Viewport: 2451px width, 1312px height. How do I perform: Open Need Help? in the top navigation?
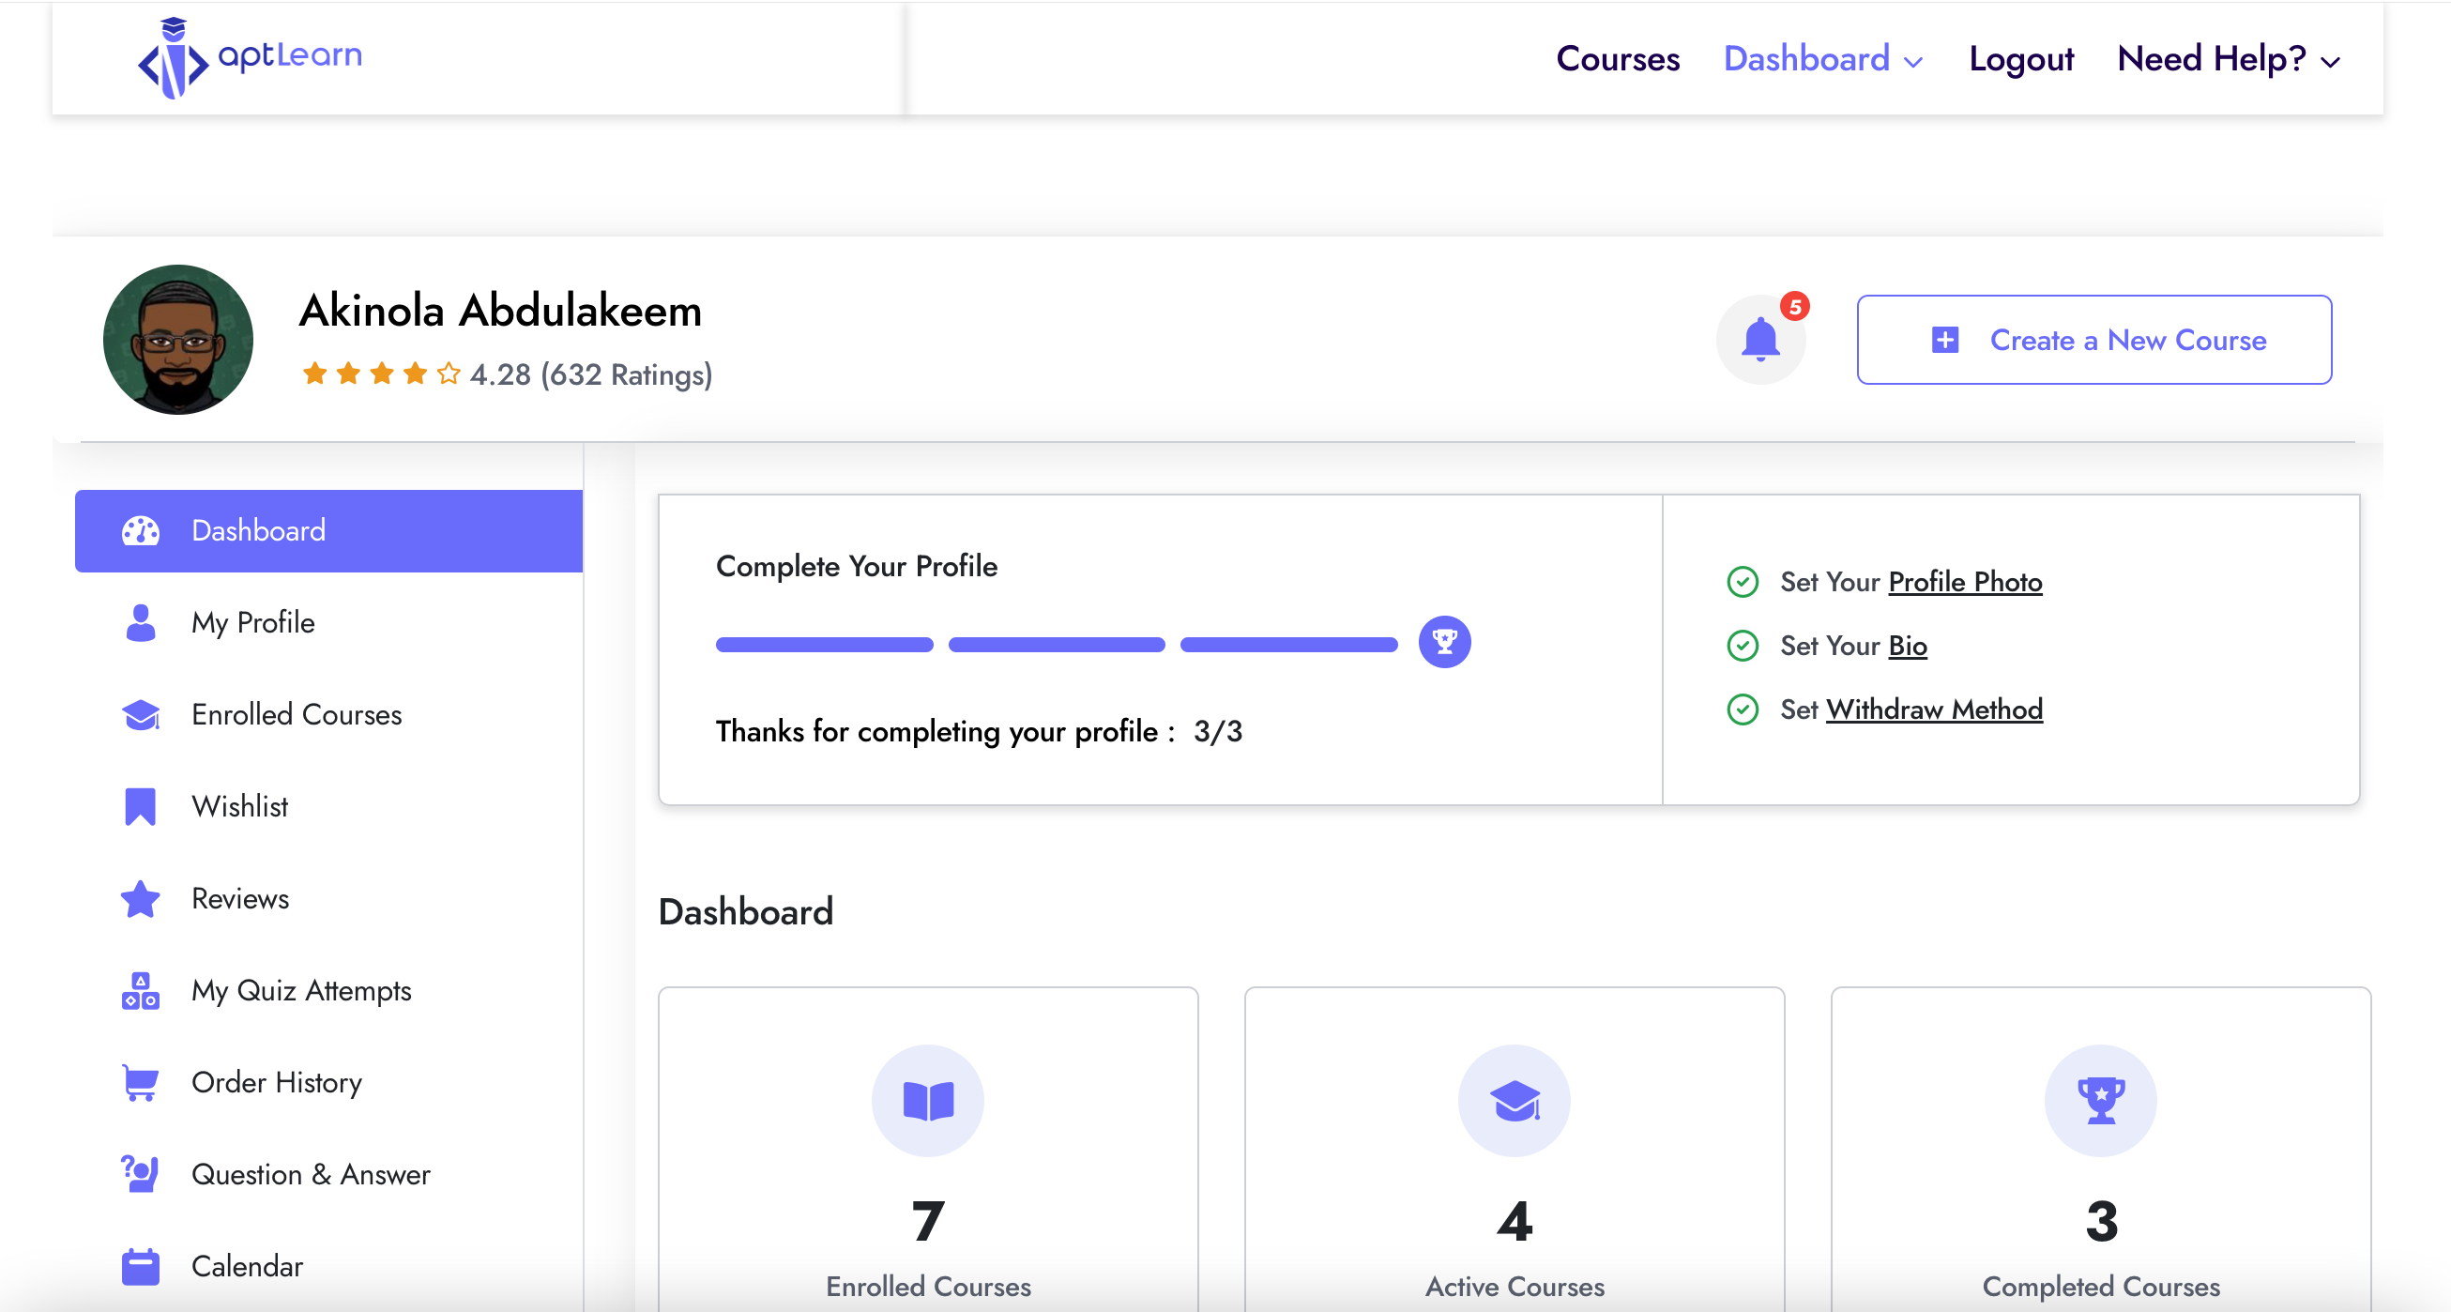coord(2211,59)
